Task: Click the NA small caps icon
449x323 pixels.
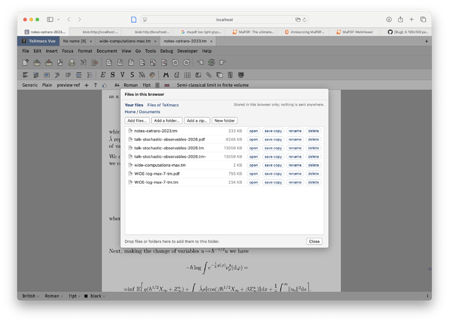Action: (x=142, y=75)
